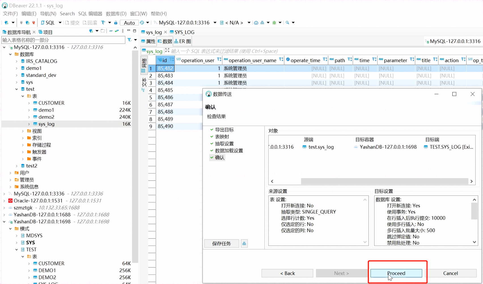Click Proceed in data transfer dialog

point(396,273)
